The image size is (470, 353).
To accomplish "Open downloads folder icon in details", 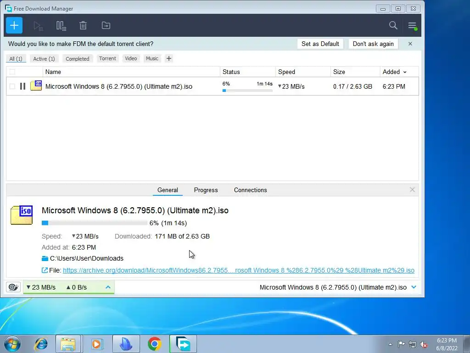I will (x=45, y=258).
